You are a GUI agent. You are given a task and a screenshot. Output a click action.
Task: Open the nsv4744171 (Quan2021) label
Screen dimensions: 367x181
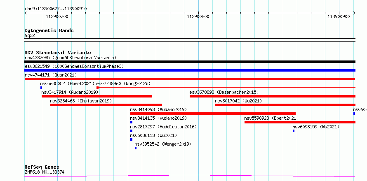click(x=51, y=75)
